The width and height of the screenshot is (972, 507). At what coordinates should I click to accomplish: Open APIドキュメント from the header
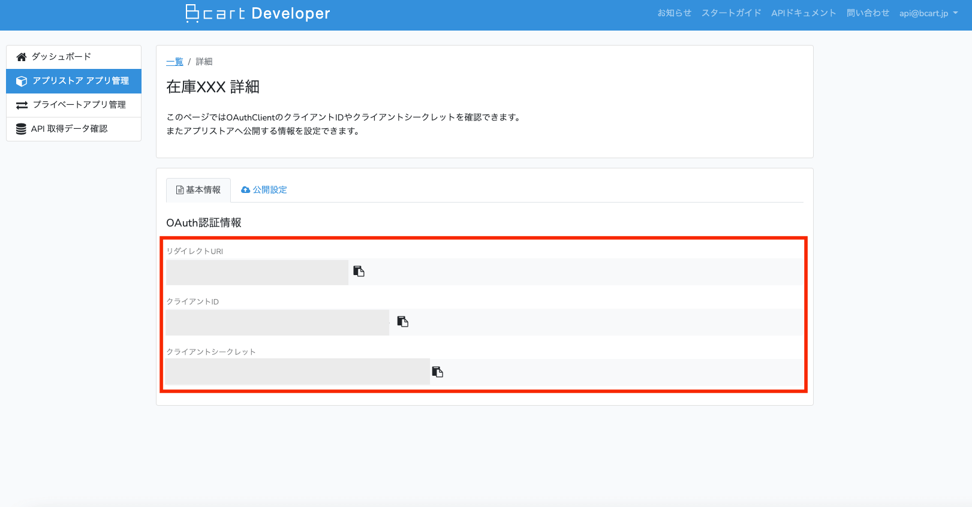(x=804, y=13)
